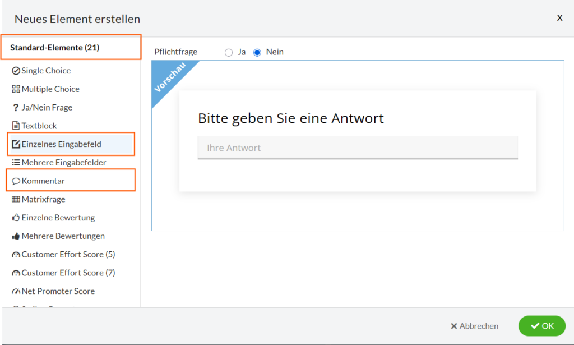Click the Multiple Choice grid icon

[16, 89]
